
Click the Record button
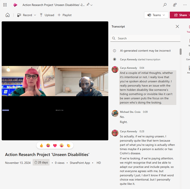[25, 15]
